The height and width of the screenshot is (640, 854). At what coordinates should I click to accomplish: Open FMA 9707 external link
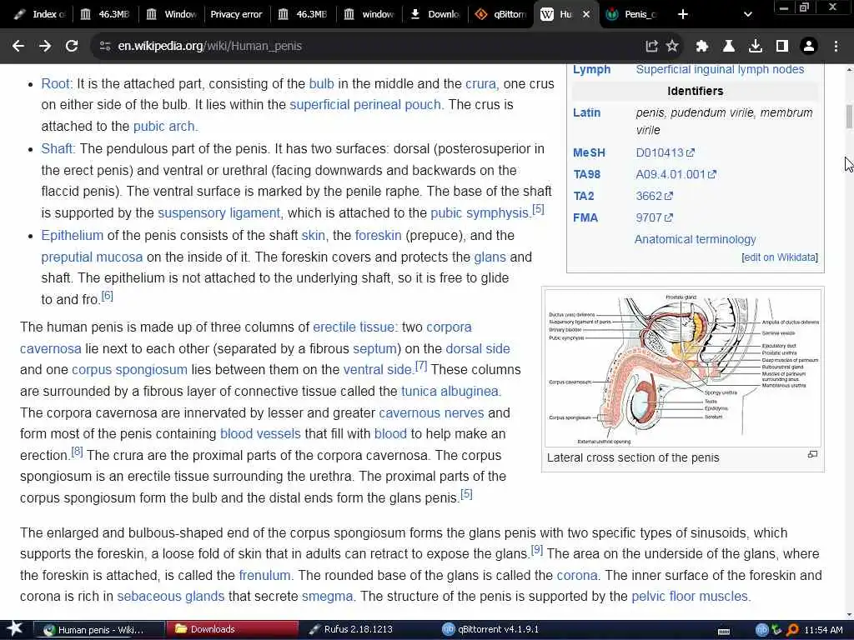654,217
